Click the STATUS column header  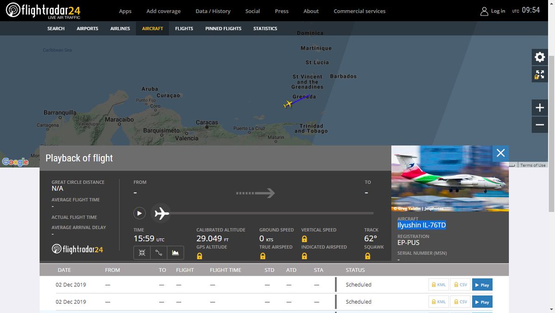(x=355, y=270)
